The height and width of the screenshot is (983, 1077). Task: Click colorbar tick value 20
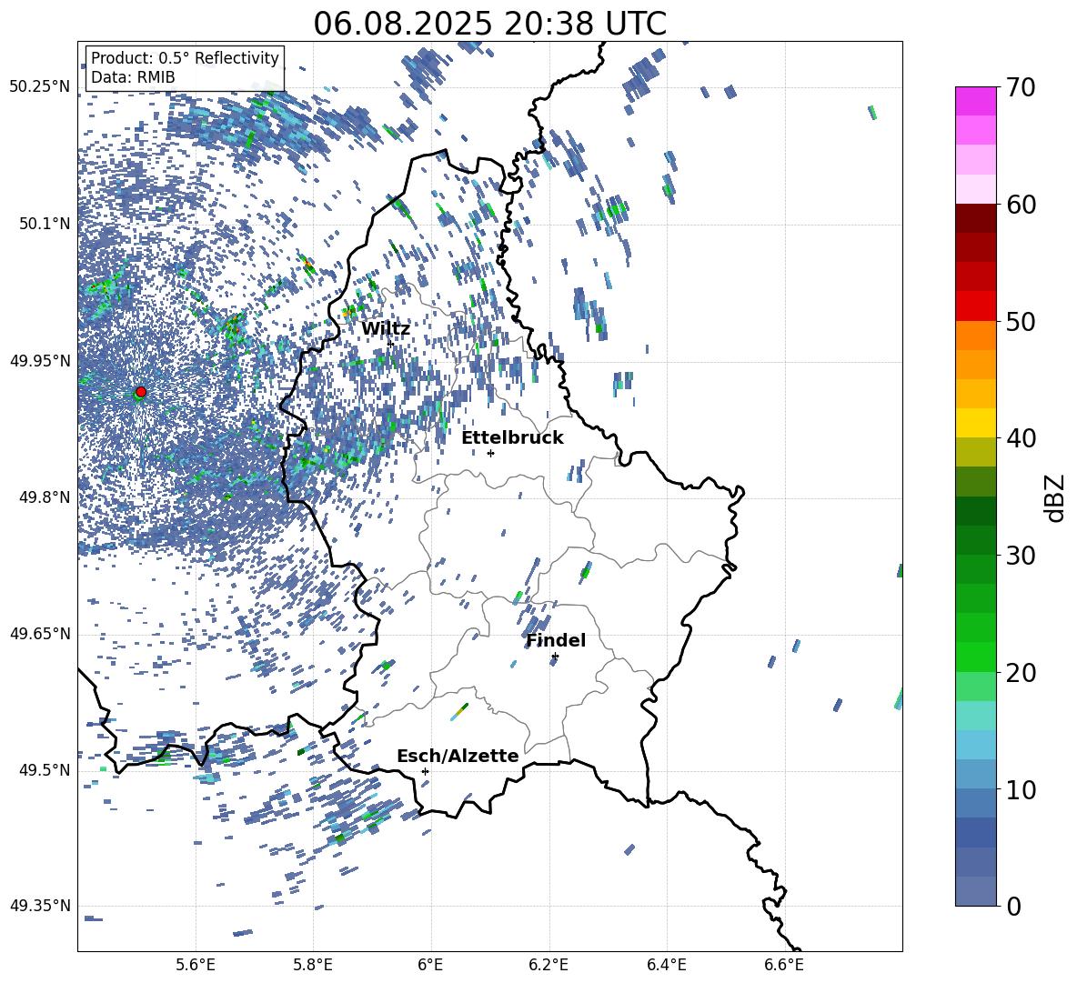tap(1022, 672)
